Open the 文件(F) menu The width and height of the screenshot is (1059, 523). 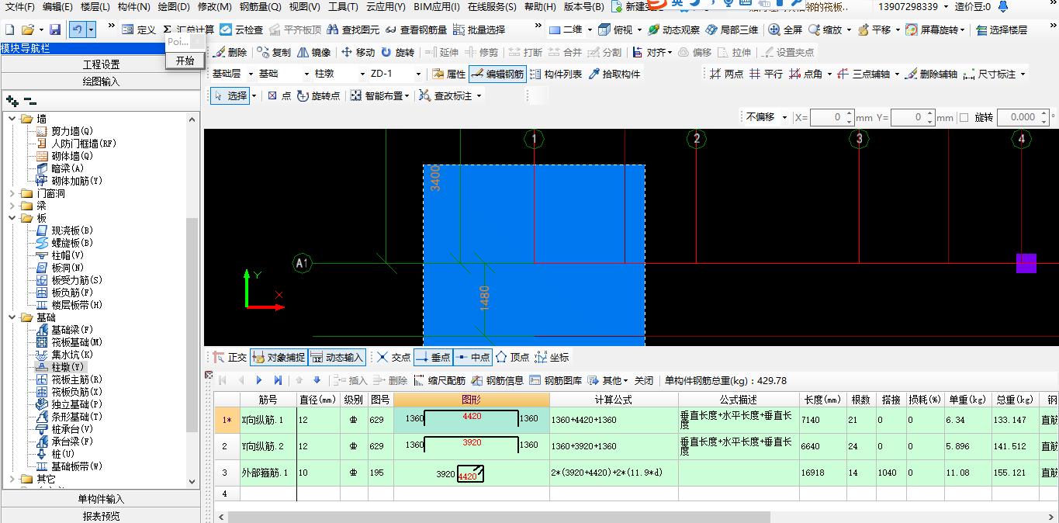[20, 7]
